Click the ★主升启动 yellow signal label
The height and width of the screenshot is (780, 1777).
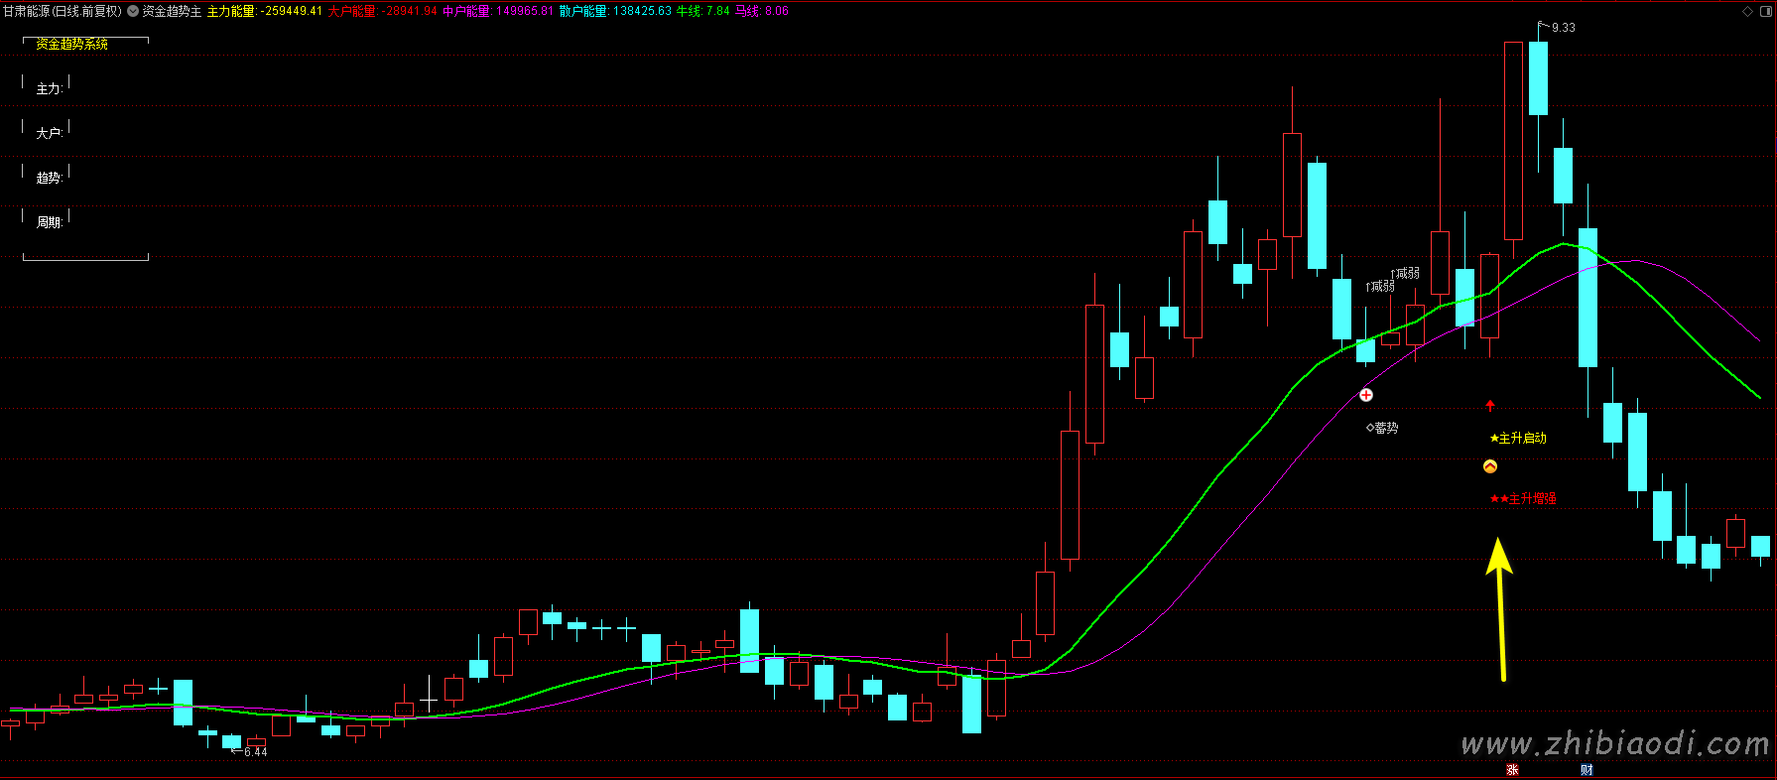(1518, 439)
